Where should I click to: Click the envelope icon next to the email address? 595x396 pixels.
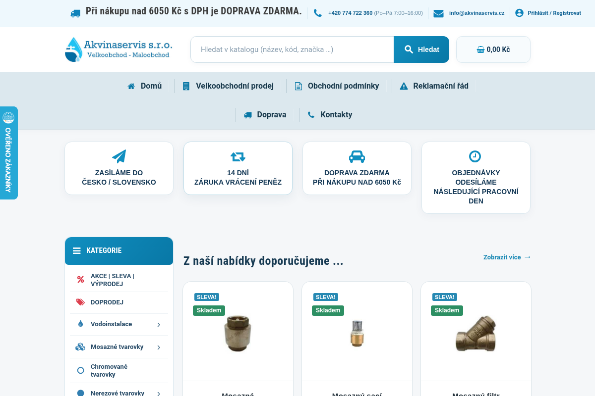438,13
